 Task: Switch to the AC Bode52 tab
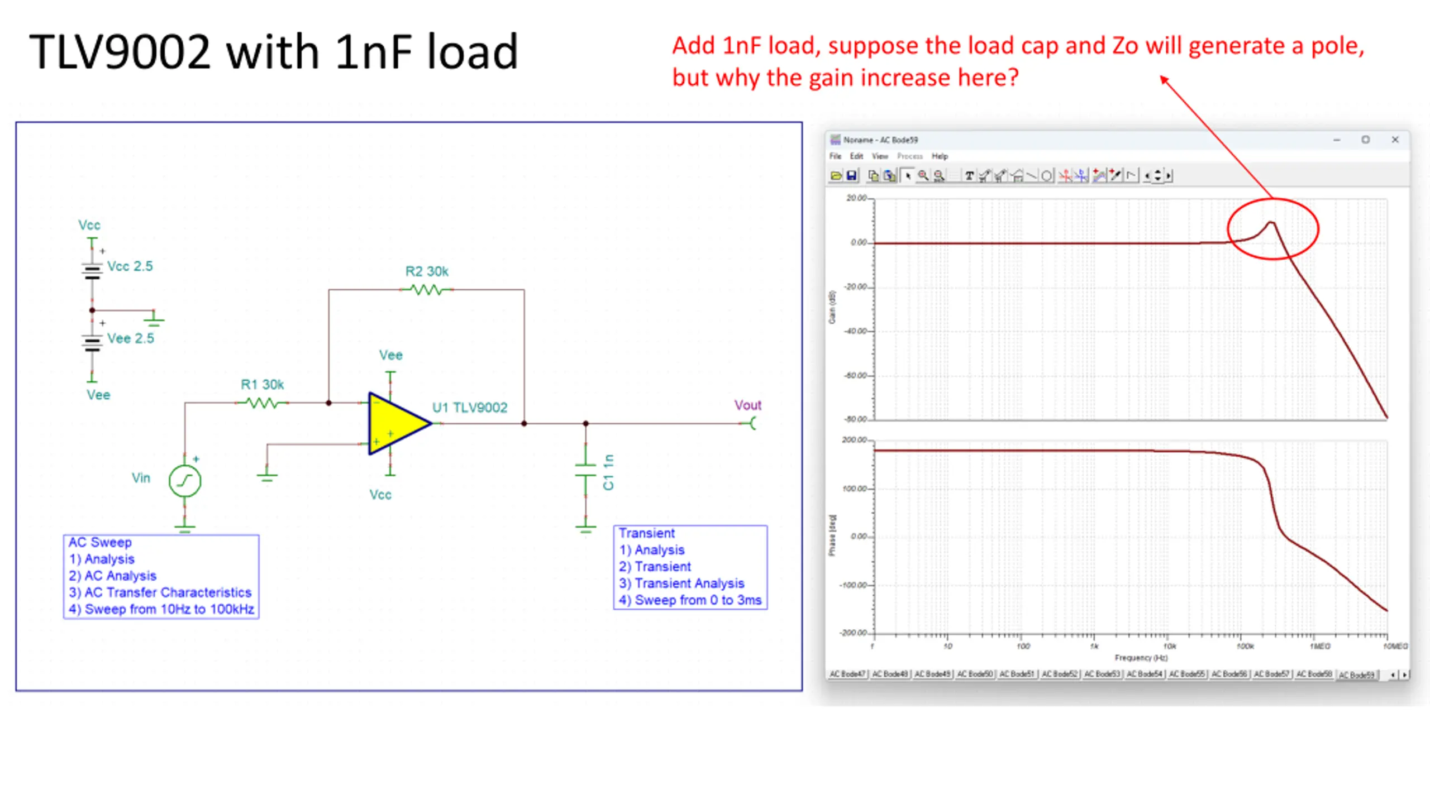pos(1059,674)
